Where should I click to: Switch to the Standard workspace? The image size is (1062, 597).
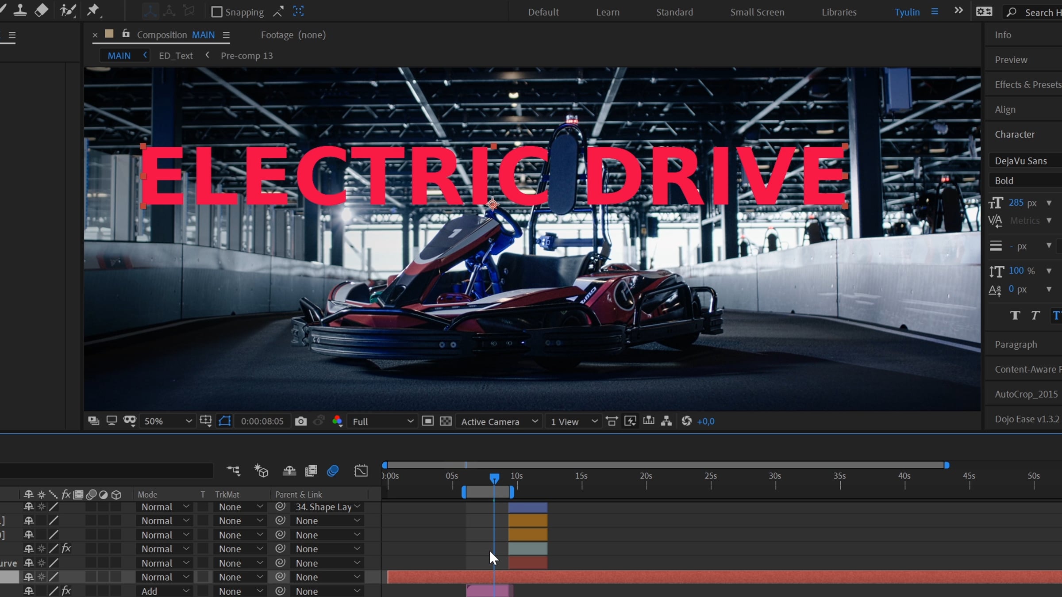point(674,12)
